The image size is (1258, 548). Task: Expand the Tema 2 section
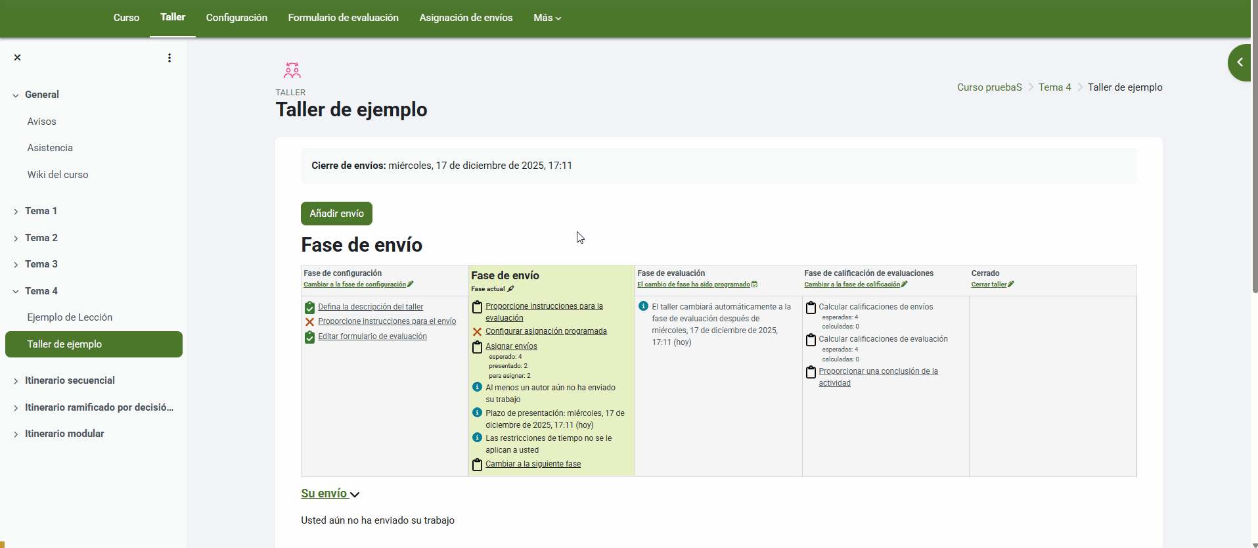click(16, 239)
